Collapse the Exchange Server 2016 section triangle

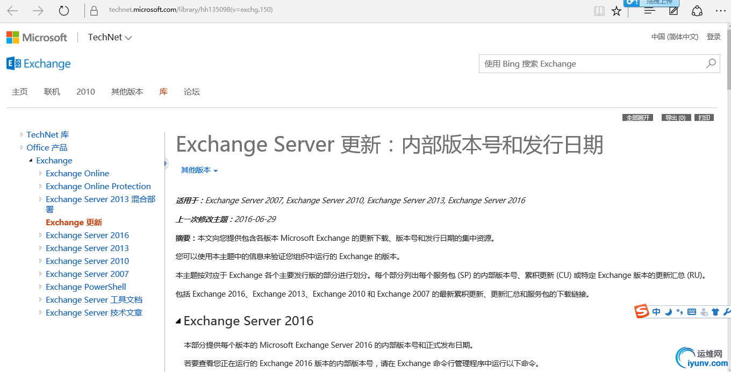(x=178, y=321)
